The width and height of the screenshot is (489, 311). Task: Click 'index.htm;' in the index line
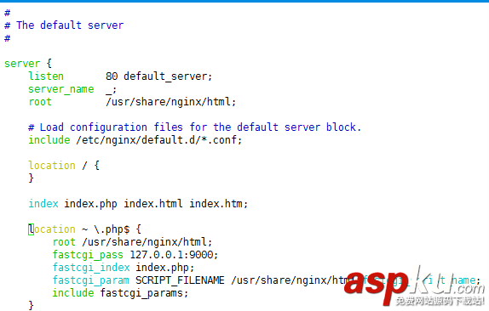click(219, 204)
